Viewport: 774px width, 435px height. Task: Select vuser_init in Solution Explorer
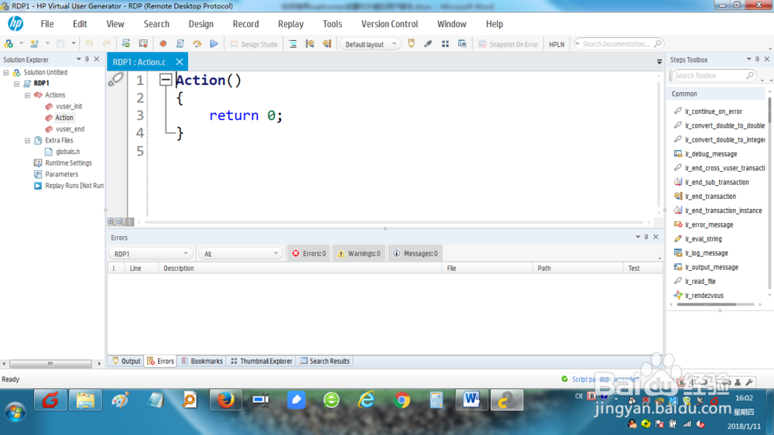(69, 106)
